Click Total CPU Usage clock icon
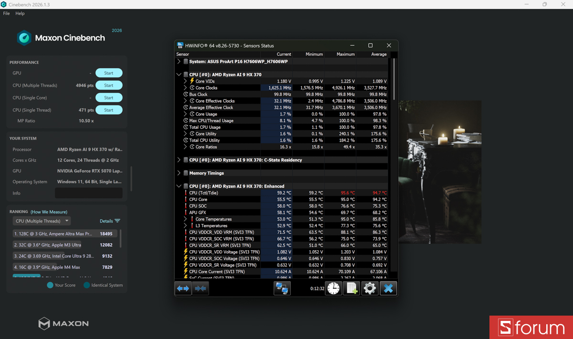 (186, 127)
